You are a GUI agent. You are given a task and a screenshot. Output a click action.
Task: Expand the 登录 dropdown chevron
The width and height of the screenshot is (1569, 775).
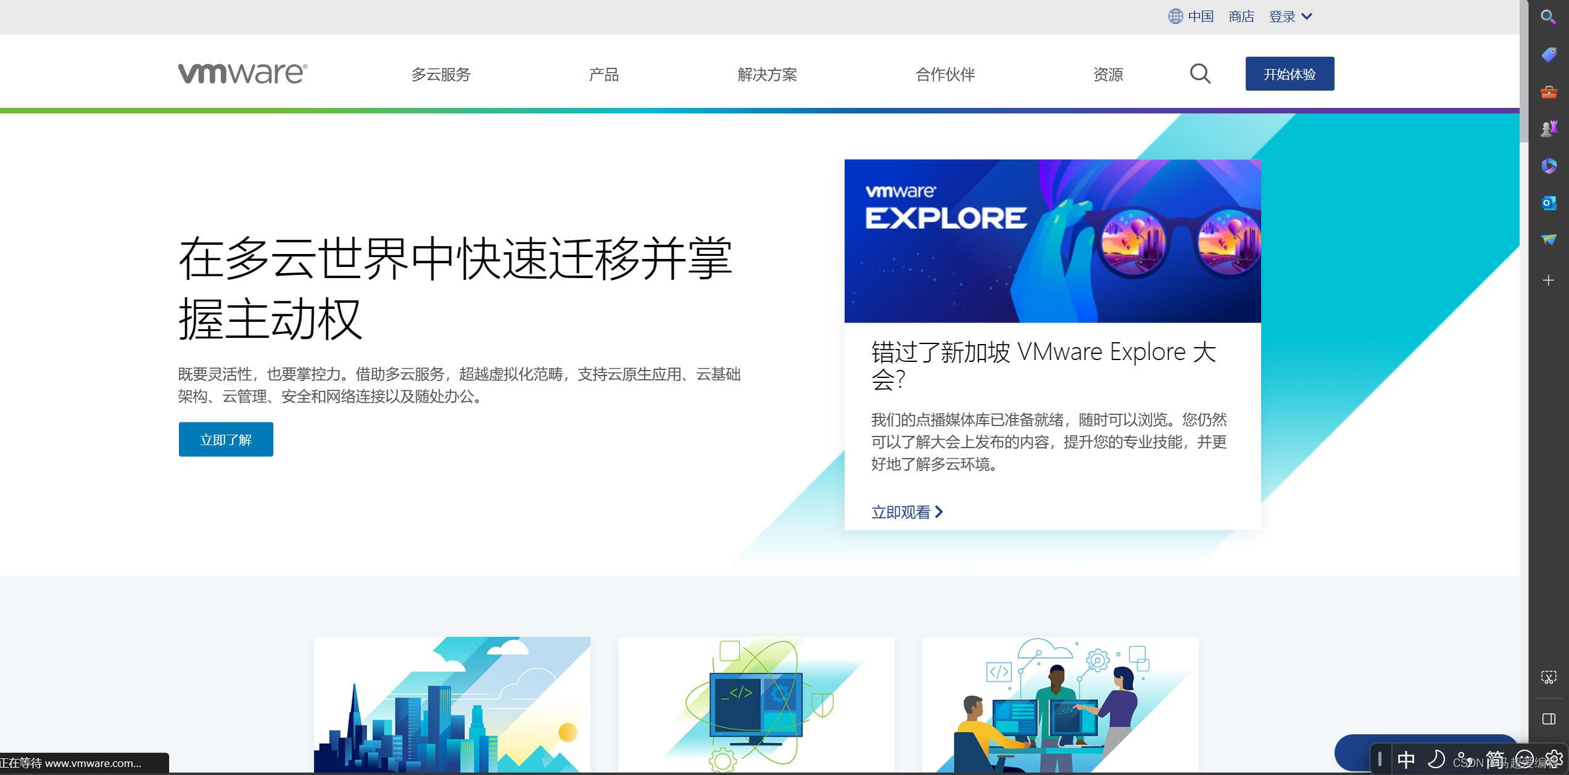coord(1308,17)
